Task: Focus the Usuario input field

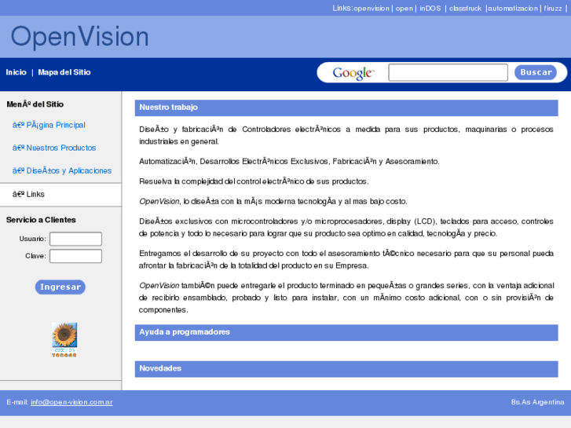Action: tap(75, 239)
